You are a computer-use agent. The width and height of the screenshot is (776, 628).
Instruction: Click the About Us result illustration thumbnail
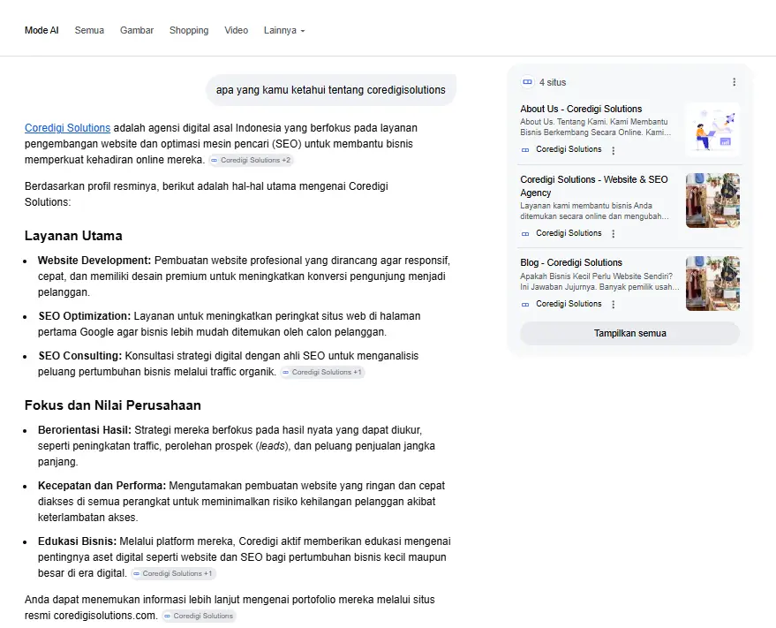(712, 130)
